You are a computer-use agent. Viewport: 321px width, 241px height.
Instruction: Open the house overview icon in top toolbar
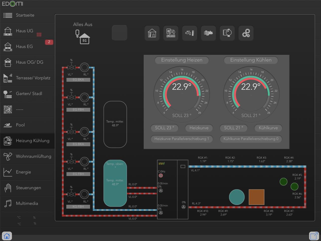pos(152,33)
